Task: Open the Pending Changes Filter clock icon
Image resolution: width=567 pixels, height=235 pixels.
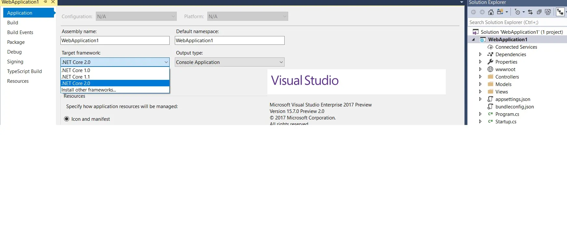Action: [518, 12]
